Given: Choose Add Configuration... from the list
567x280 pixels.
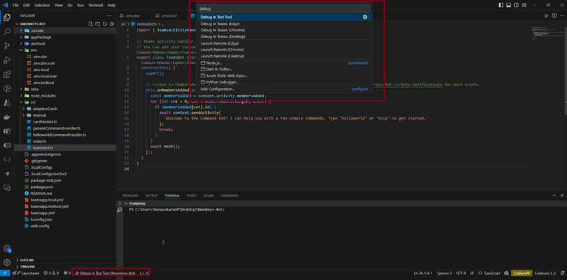Looking at the screenshot, I should (217, 89).
